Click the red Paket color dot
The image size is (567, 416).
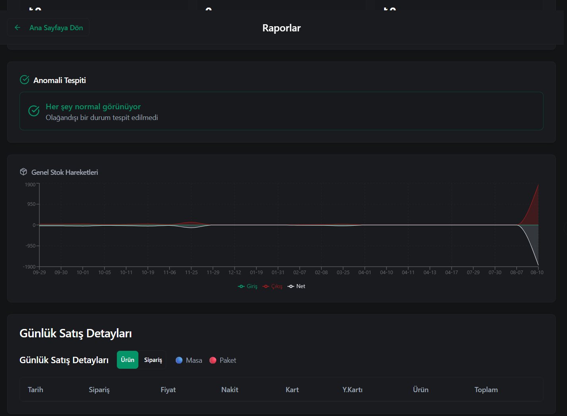coord(213,360)
